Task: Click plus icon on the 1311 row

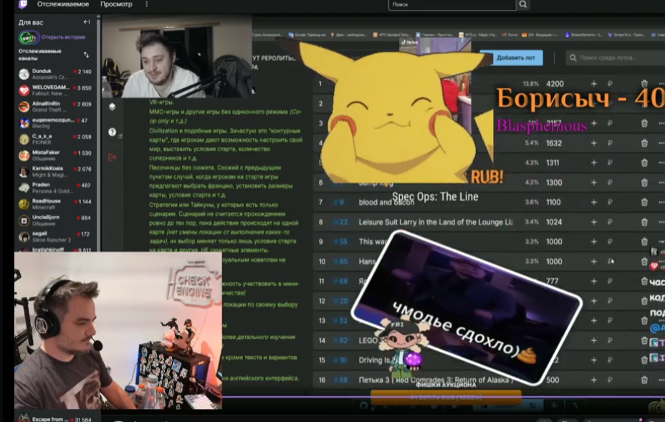Action: 594,163
